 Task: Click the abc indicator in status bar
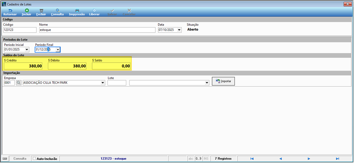tap(191, 159)
